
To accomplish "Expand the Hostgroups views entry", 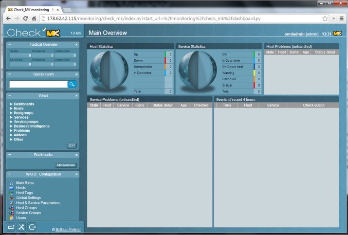I will pyautogui.click(x=11, y=113).
